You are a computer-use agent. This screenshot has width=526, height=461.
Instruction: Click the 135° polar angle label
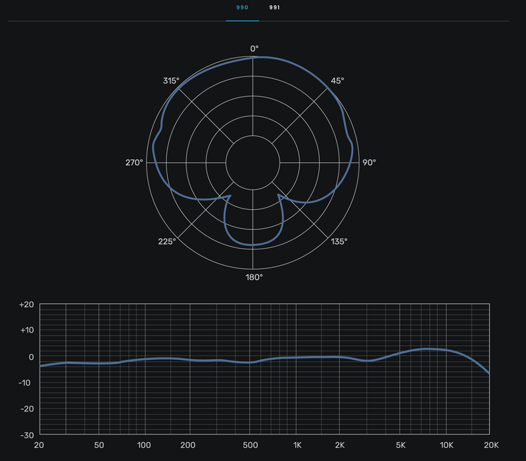pos(339,241)
